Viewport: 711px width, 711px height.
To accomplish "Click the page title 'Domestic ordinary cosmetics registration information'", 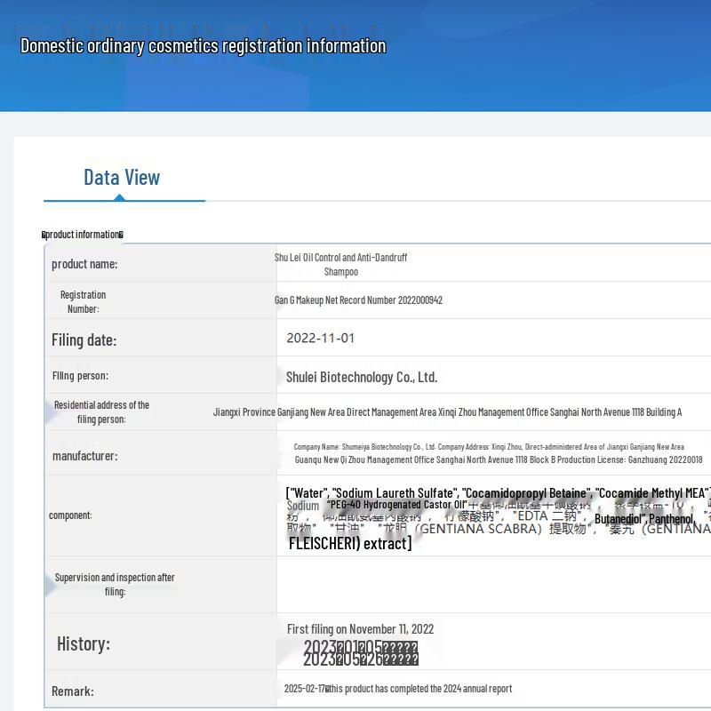I will 203,46.
